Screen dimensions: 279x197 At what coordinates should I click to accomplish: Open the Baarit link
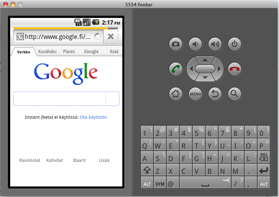(x=79, y=160)
